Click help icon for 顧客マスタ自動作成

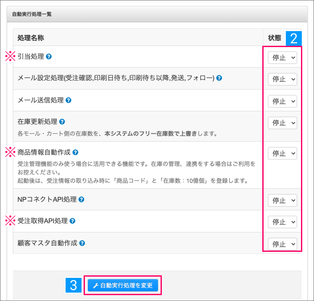(82, 243)
